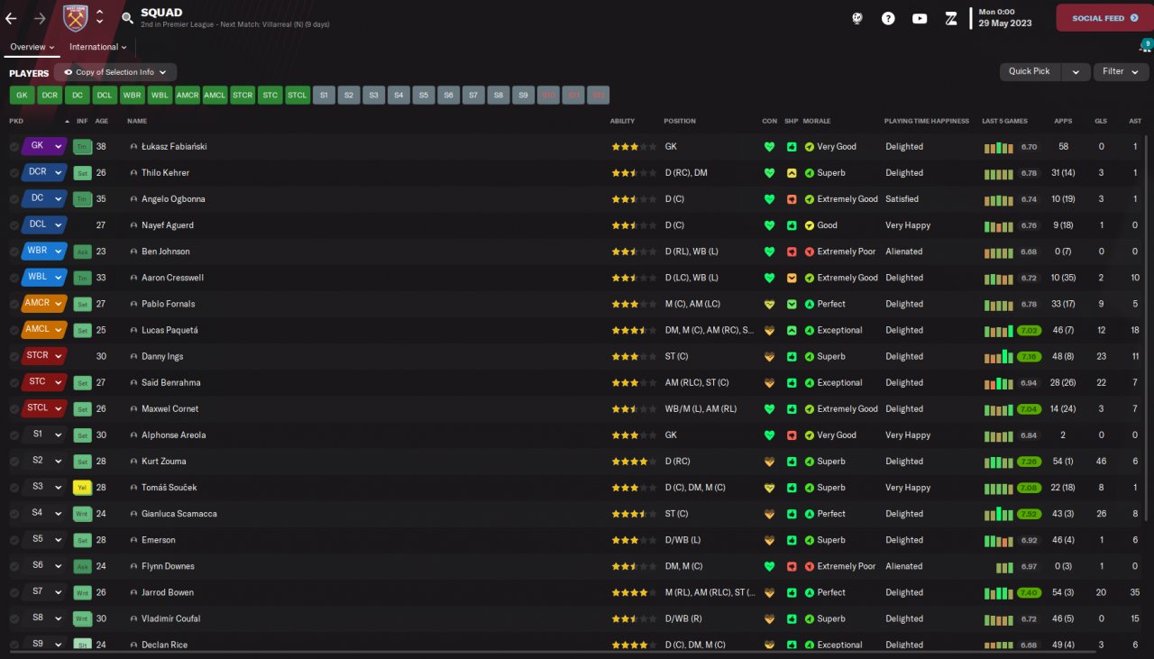Viewport: 1154px width, 659px height.
Task: Open the International tab menu
Action: [98, 47]
